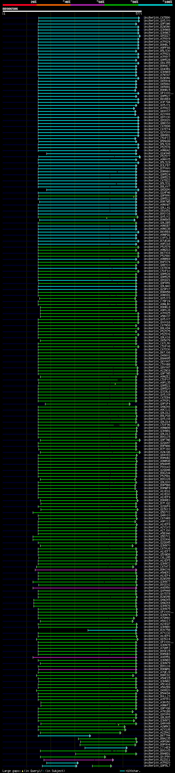Open hit UniRef100_Q05JY0
The height and width of the screenshot is (773, 175).
pyautogui.click(x=157, y=21)
